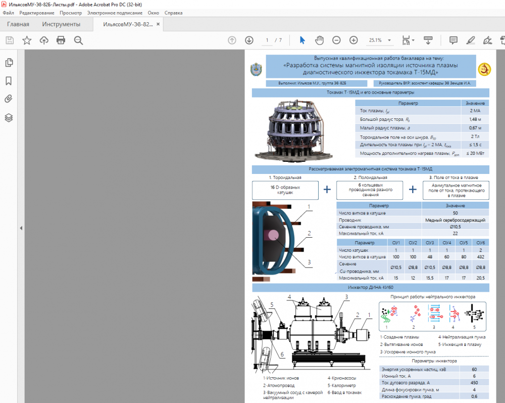This screenshot has height=403, width=505.
Task: Zoom in with plus button
Action: click(x=353, y=40)
